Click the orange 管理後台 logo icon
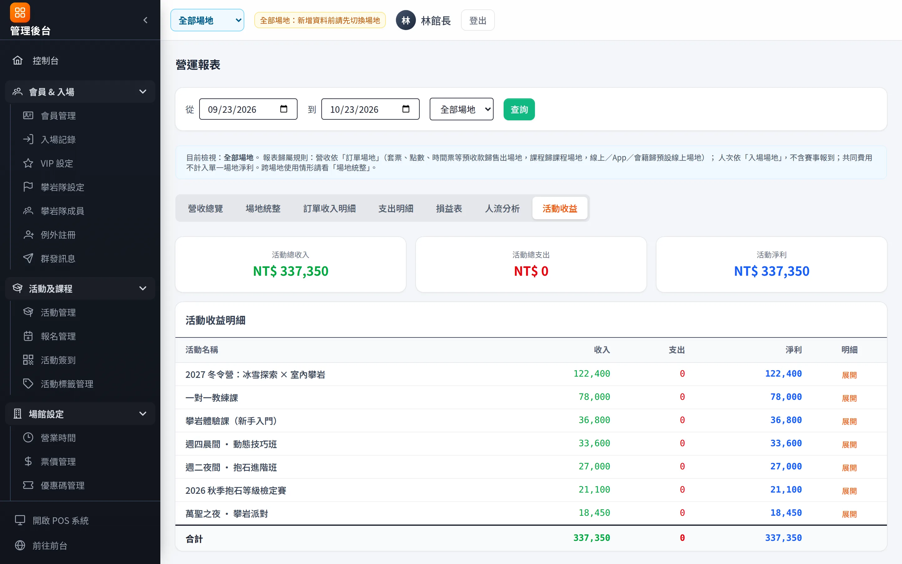The height and width of the screenshot is (564, 902). [x=20, y=12]
